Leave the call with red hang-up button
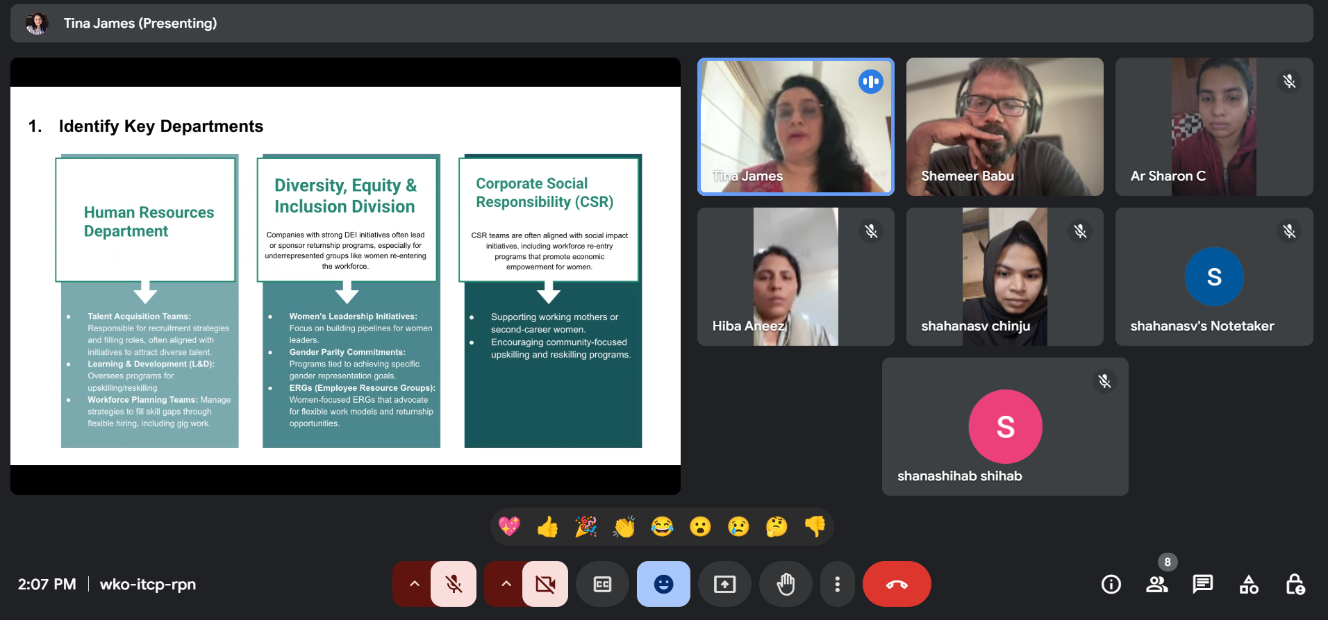 (896, 585)
